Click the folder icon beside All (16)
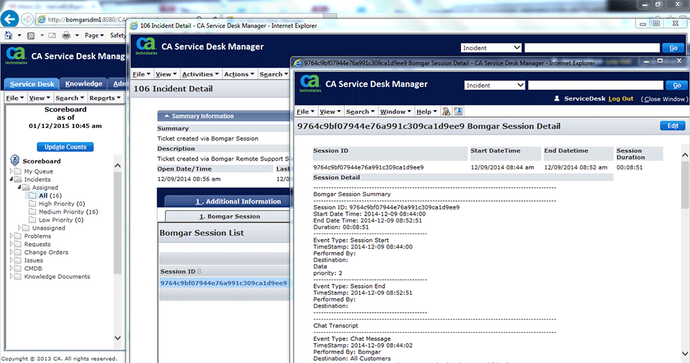 (32, 196)
